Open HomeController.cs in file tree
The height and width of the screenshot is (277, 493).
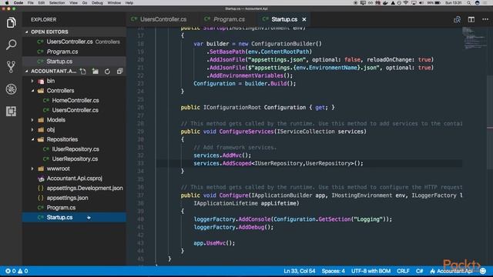[x=74, y=101]
